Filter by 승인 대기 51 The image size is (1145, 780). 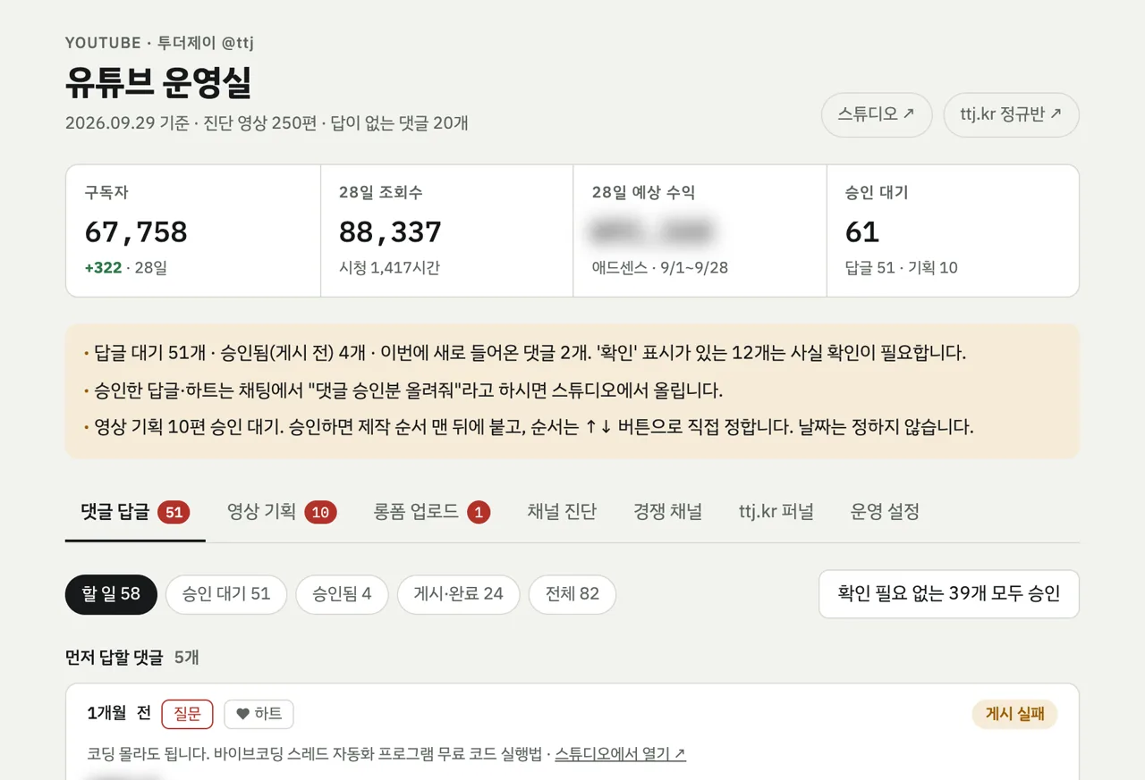[226, 594]
